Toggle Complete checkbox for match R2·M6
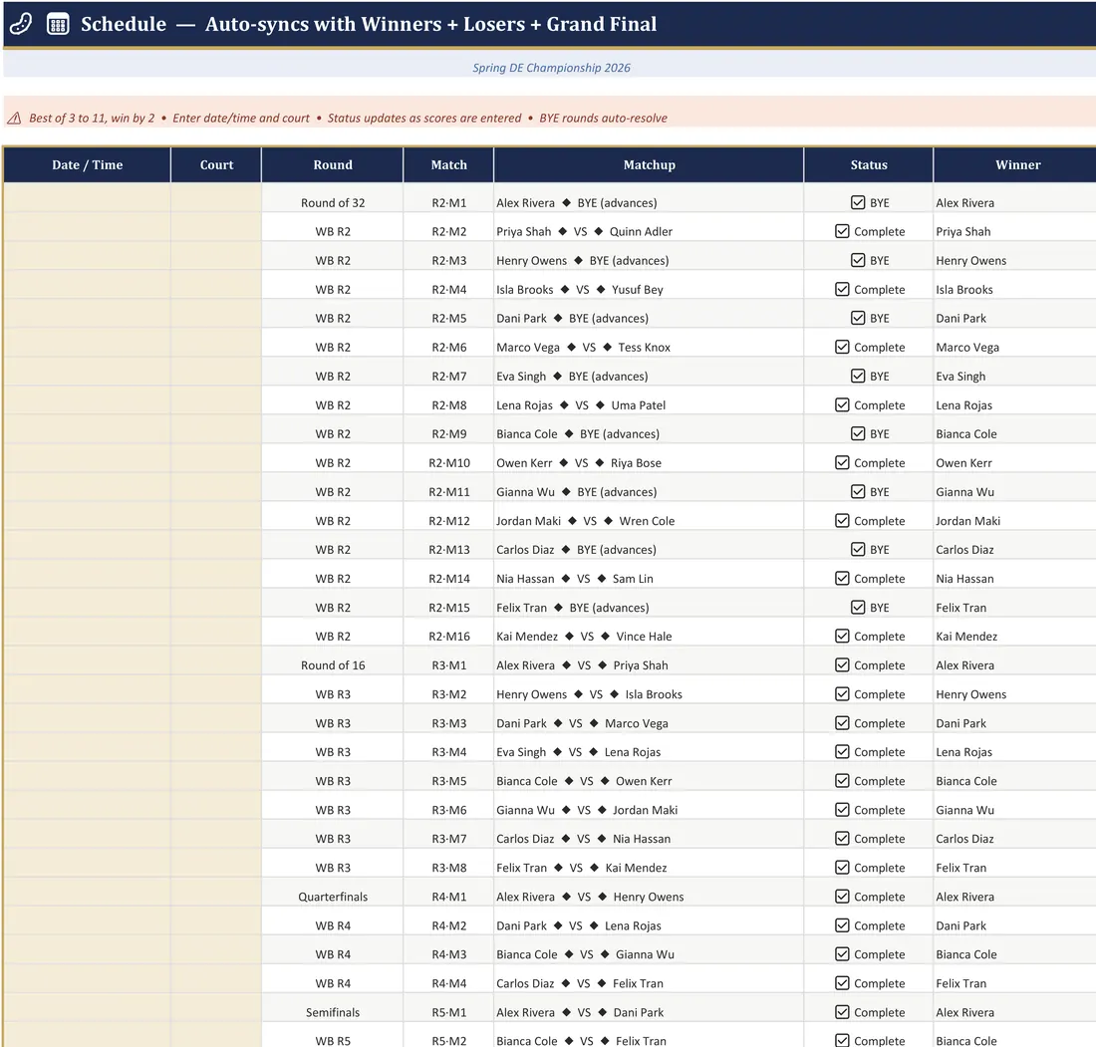The image size is (1096, 1047). tap(842, 348)
